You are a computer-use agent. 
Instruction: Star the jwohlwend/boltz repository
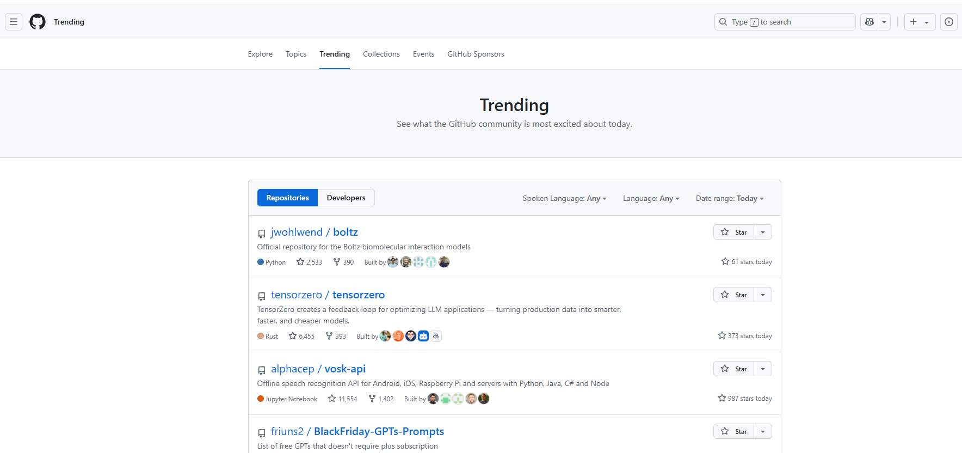pos(733,232)
